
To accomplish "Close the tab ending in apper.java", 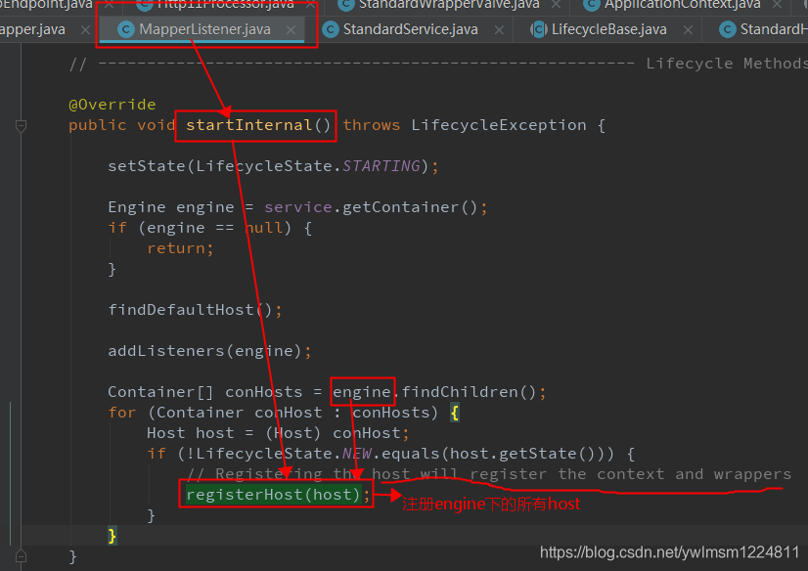I will click(85, 30).
